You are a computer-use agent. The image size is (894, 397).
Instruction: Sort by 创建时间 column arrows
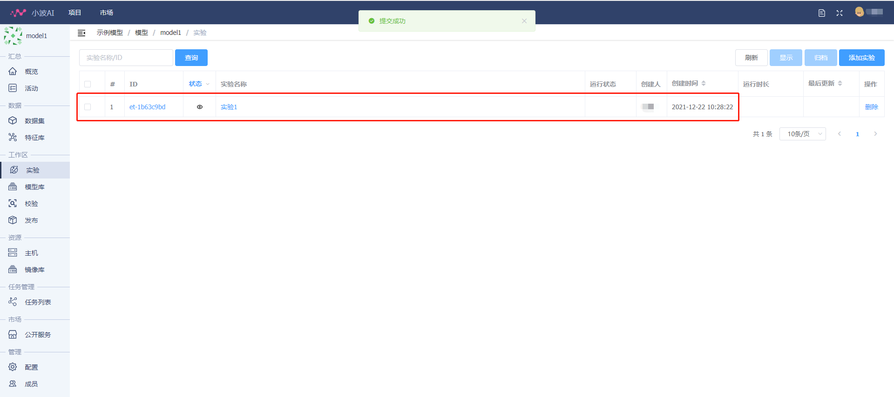click(704, 84)
